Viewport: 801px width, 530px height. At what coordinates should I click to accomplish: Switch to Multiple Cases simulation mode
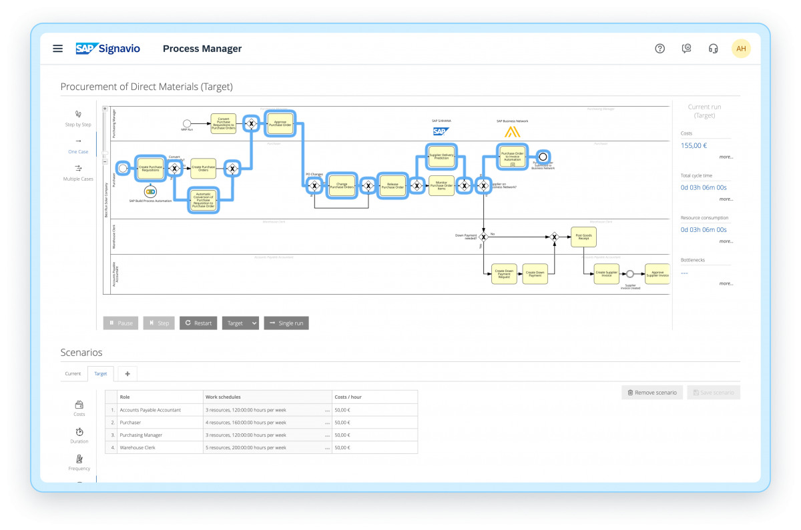click(x=78, y=173)
